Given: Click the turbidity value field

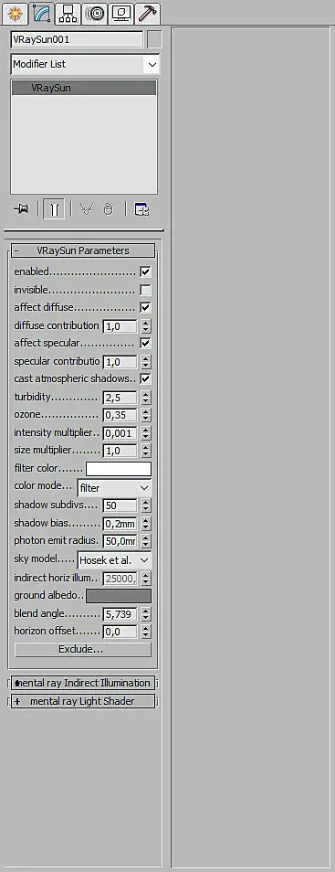Looking at the screenshot, I should [120, 398].
